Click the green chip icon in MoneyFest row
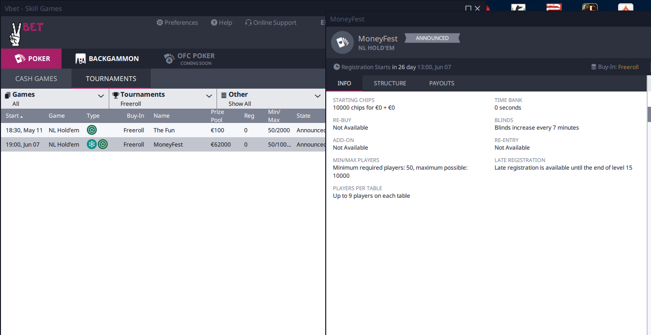651x335 pixels. point(103,144)
